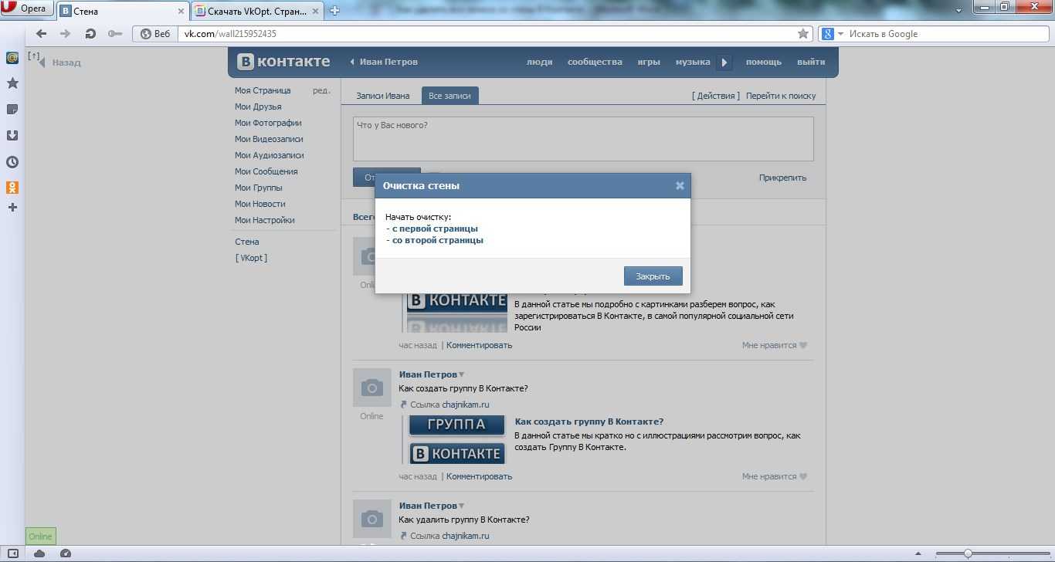Image resolution: width=1055 pixels, height=562 pixels.
Task: Open Мои Новости in left menu
Action: point(260,204)
